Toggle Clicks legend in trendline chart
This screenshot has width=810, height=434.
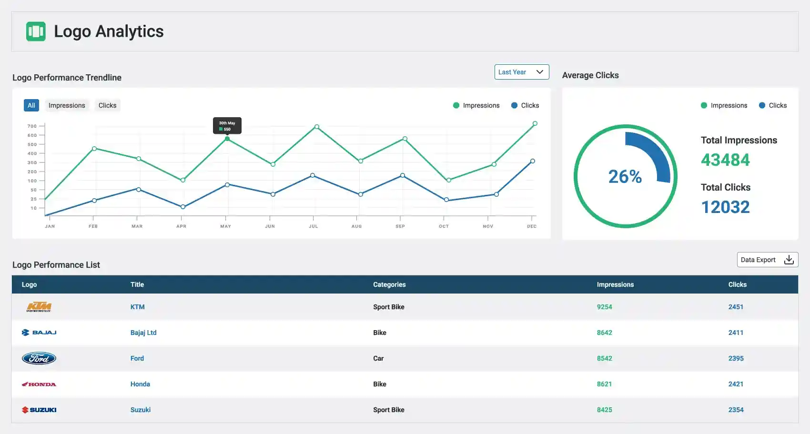coord(525,105)
